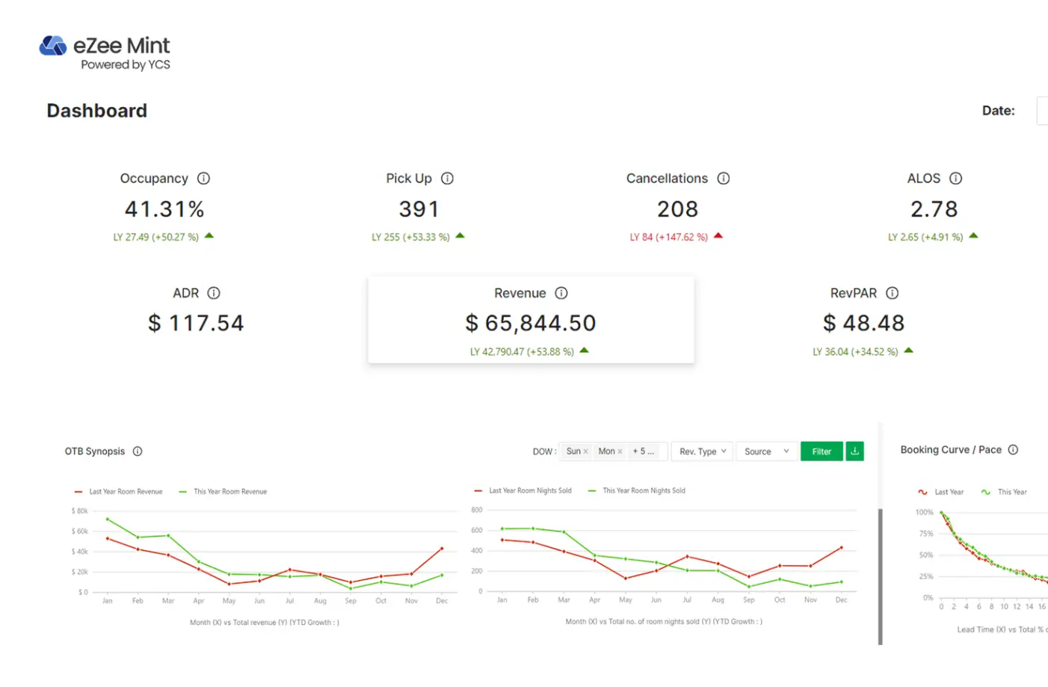Click the Revenue info icon
This screenshot has width=1048, height=687.
click(x=561, y=293)
